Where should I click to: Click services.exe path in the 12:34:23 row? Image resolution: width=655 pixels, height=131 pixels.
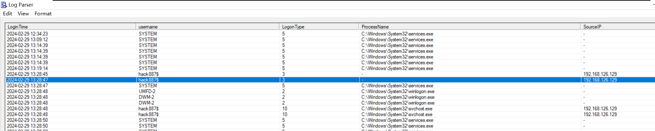point(397,34)
